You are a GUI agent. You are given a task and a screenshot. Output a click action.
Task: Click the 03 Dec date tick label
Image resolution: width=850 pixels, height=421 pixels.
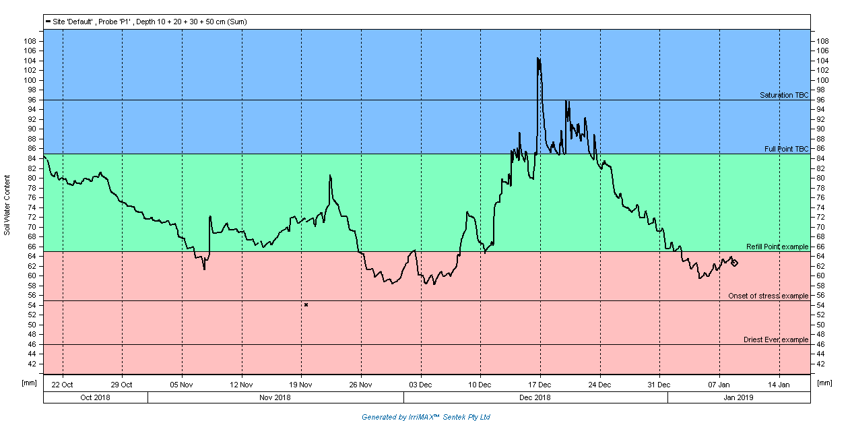[x=421, y=385]
